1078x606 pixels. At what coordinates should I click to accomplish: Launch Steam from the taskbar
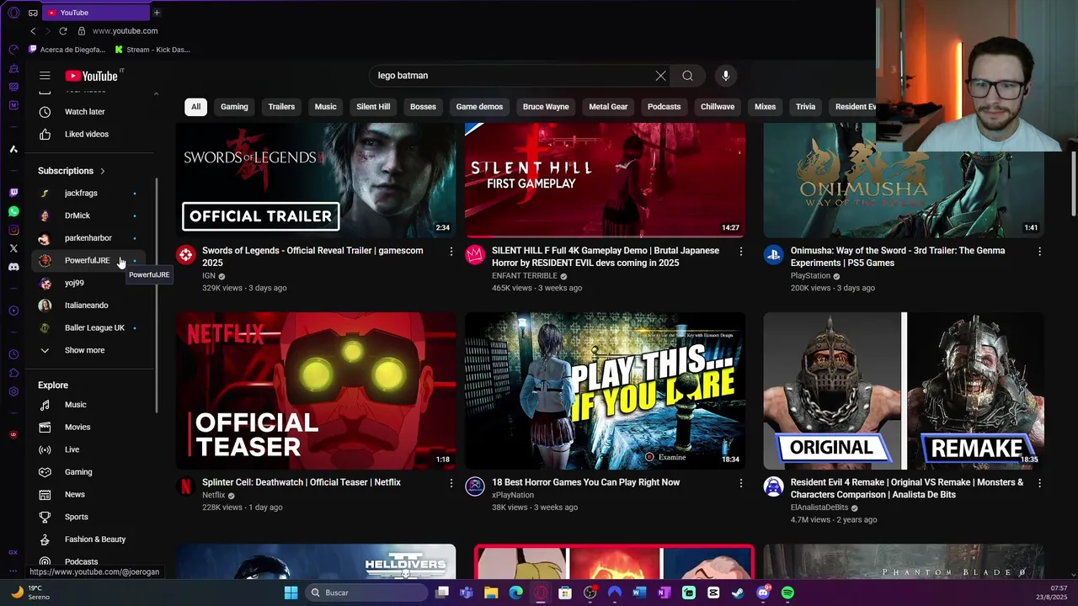tap(738, 593)
